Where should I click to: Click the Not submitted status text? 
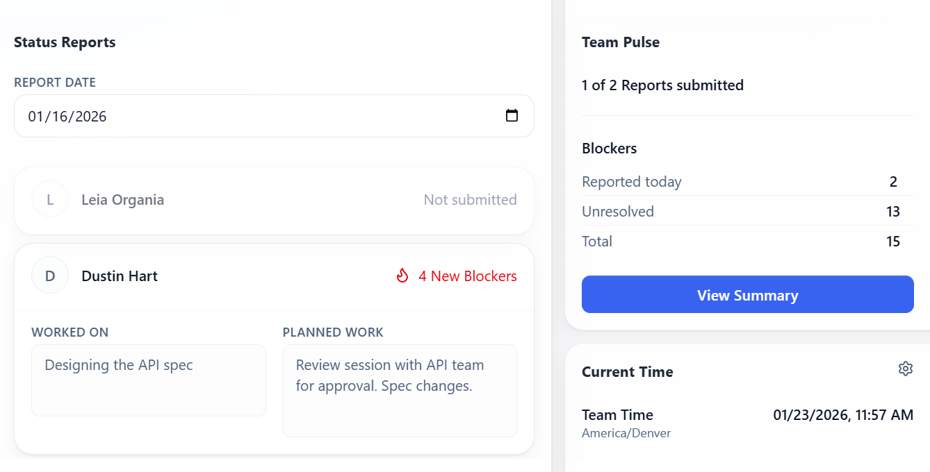[x=470, y=200]
